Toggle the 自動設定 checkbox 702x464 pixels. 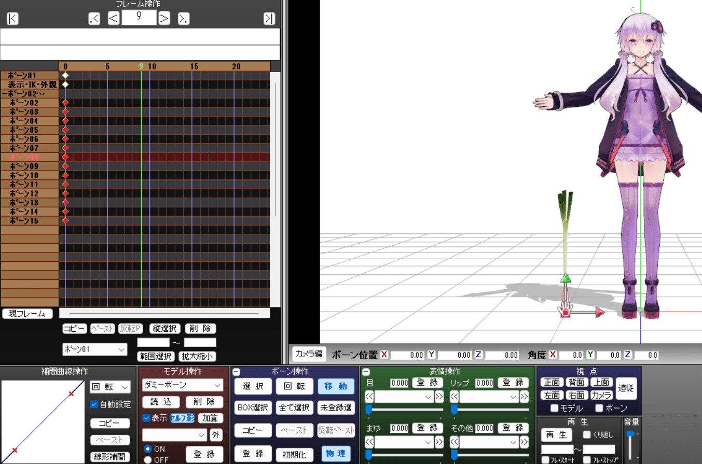(94, 404)
